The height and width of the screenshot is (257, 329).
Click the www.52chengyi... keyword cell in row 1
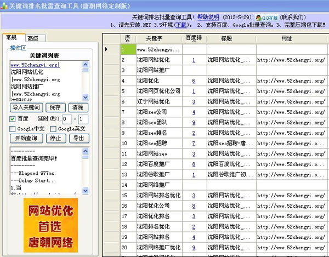click(159, 49)
